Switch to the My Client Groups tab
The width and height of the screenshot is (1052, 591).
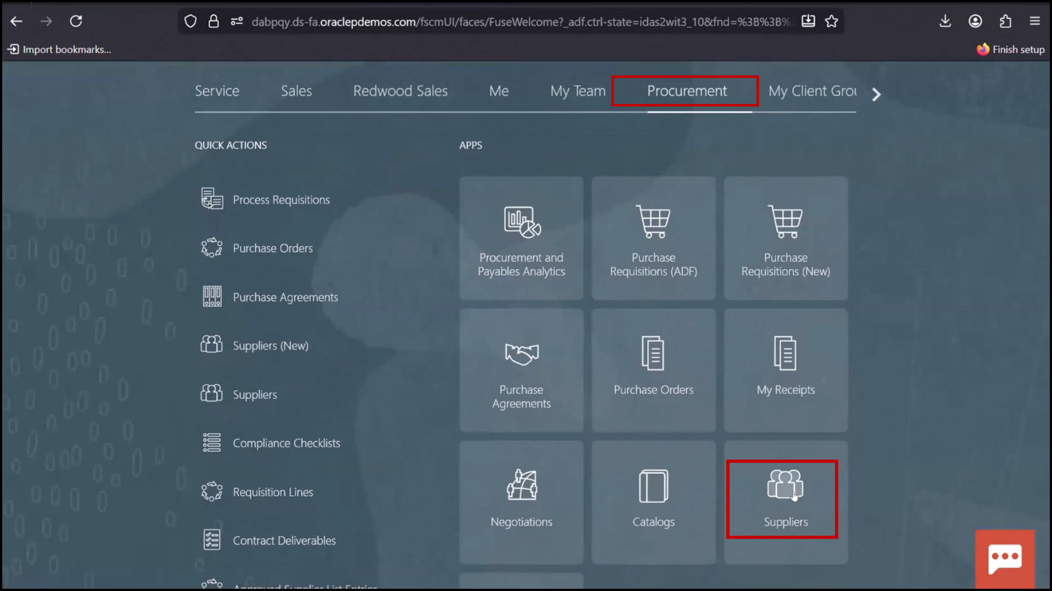tap(812, 91)
